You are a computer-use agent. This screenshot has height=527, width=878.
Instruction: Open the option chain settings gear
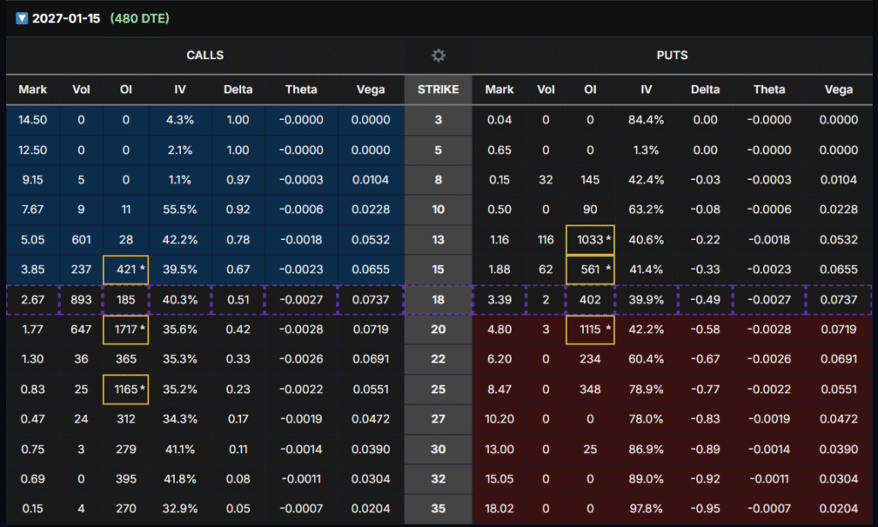point(438,56)
